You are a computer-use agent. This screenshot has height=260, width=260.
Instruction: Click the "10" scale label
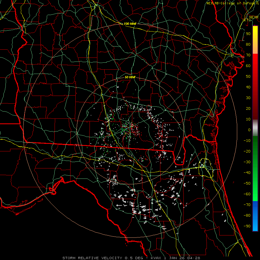click(x=248, y=119)
